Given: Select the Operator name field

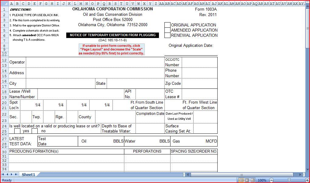Looking at the screenshot, I should point(95,62).
